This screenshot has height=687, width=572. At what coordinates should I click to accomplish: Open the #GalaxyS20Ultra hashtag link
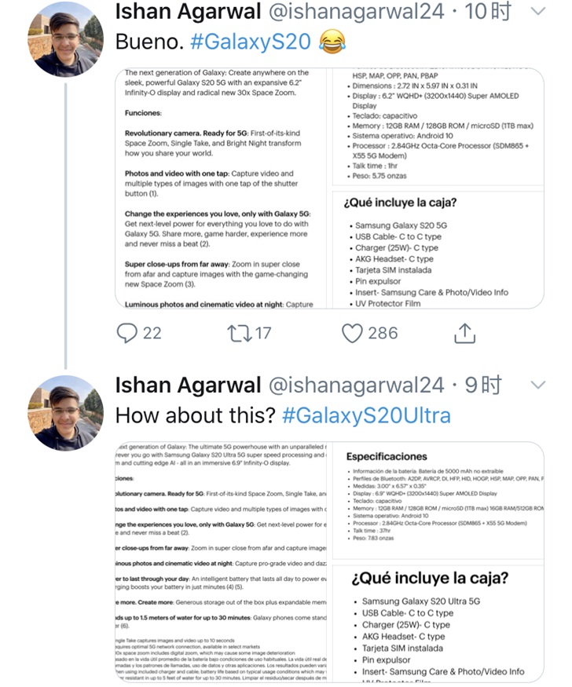point(366,415)
